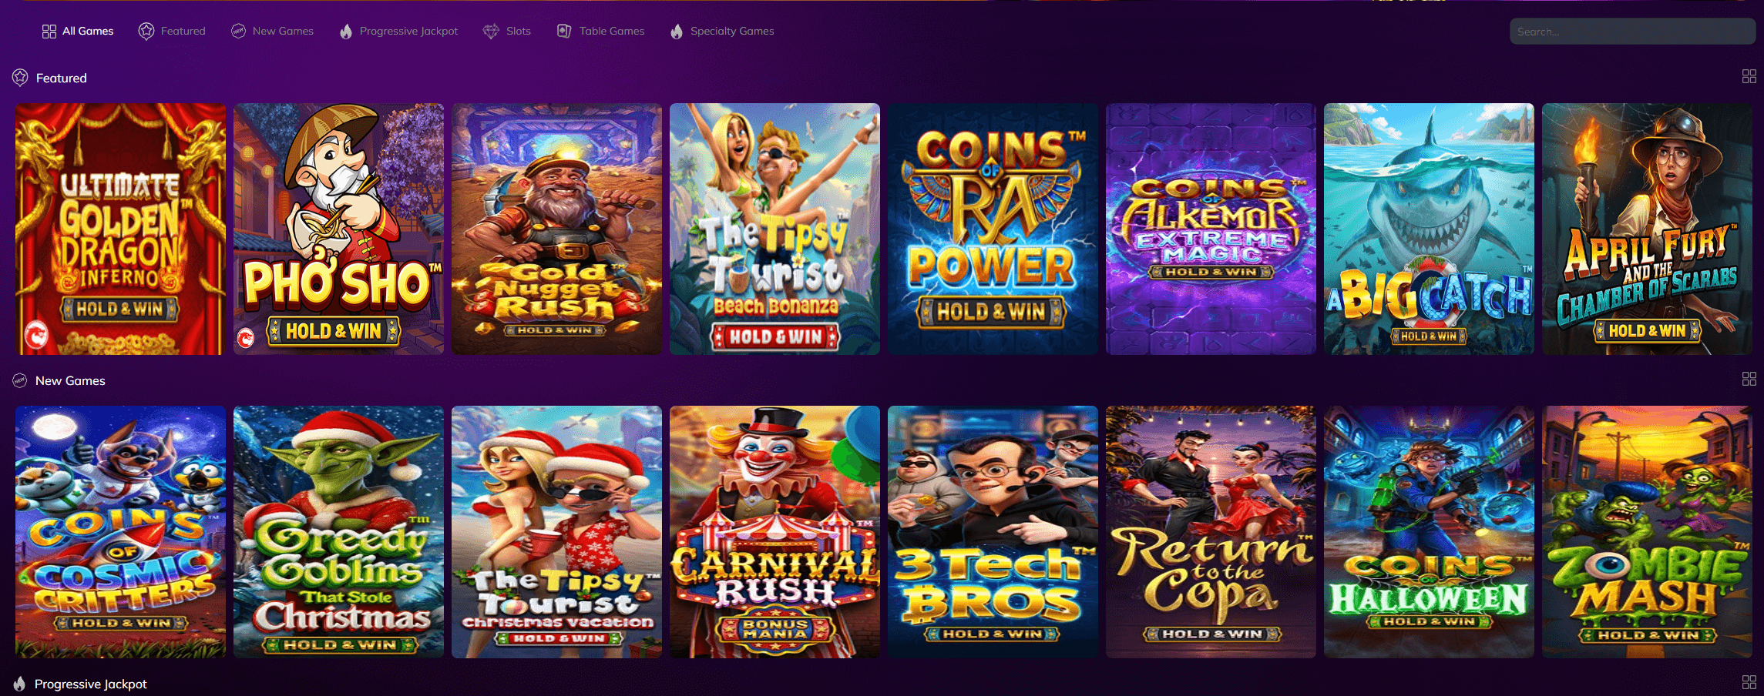The height and width of the screenshot is (696, 1764).
Task: Click the Specialty Games flame icon
Action: (677, 32)
